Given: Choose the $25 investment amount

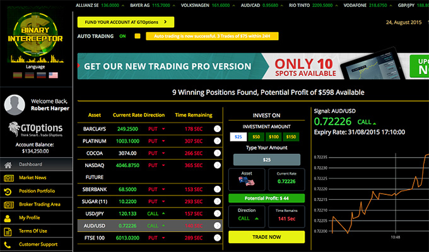Looking at the screenshot, I should pos(238,137).
